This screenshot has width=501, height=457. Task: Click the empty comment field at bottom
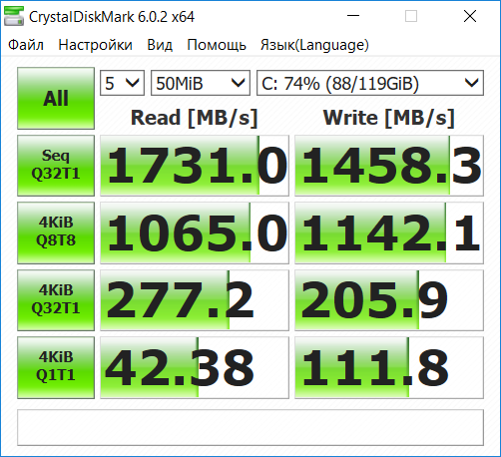(x=250, y=427)
